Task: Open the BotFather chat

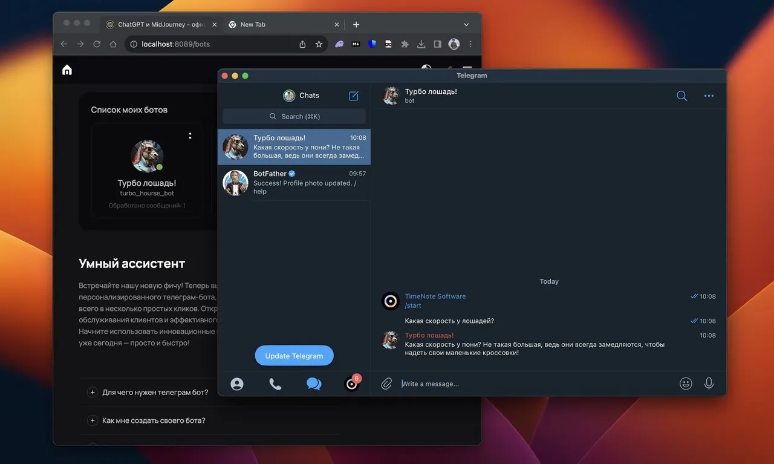Action: pos(294,183)
